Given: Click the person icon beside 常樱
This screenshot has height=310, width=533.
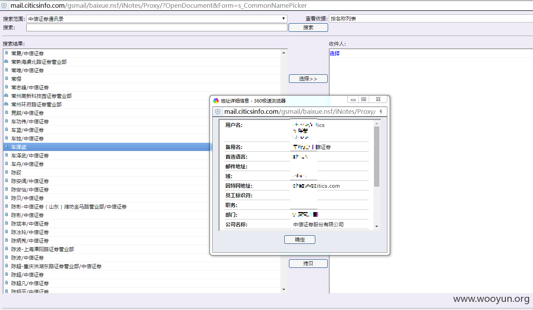Looking at the screenshot, I should (6, 79).
